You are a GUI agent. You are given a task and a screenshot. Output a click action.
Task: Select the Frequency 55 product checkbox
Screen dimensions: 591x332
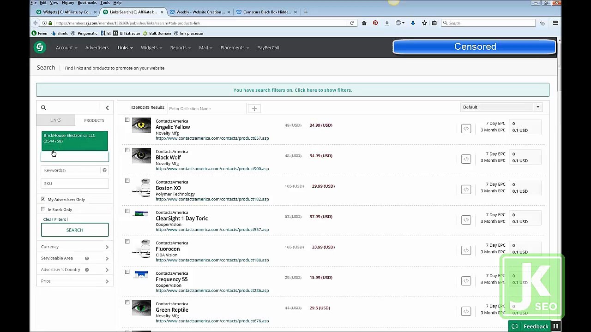127,272
